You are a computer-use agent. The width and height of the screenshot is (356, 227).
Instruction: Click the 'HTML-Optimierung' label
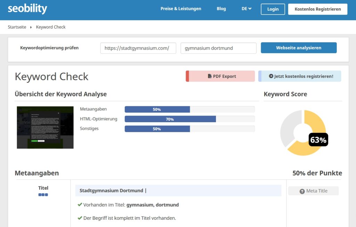[98, 119]
